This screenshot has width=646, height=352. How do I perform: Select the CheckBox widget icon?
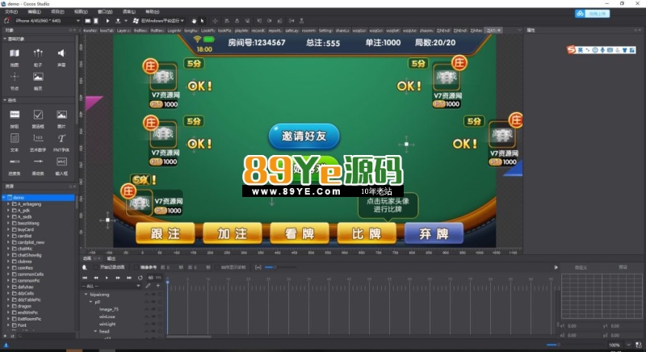click(x=38, y=115)
